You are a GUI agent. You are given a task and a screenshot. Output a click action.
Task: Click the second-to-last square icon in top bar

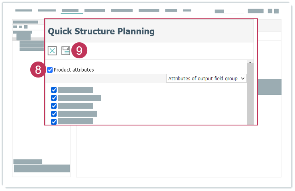point(270,11)
